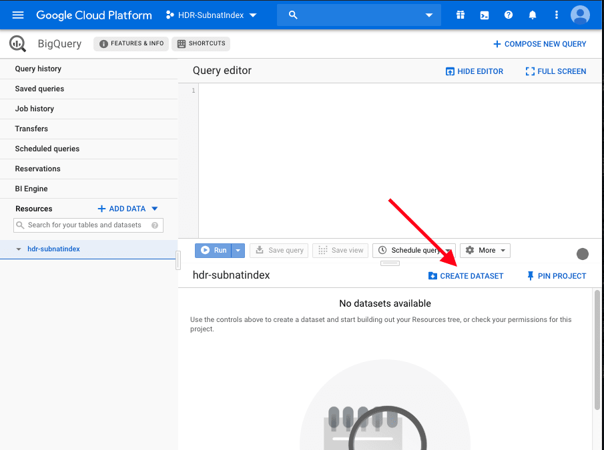Screen dimensions: 604x450
Task: Activate Cloud Shell terminal icon
Action: click(x=485, y=15)
